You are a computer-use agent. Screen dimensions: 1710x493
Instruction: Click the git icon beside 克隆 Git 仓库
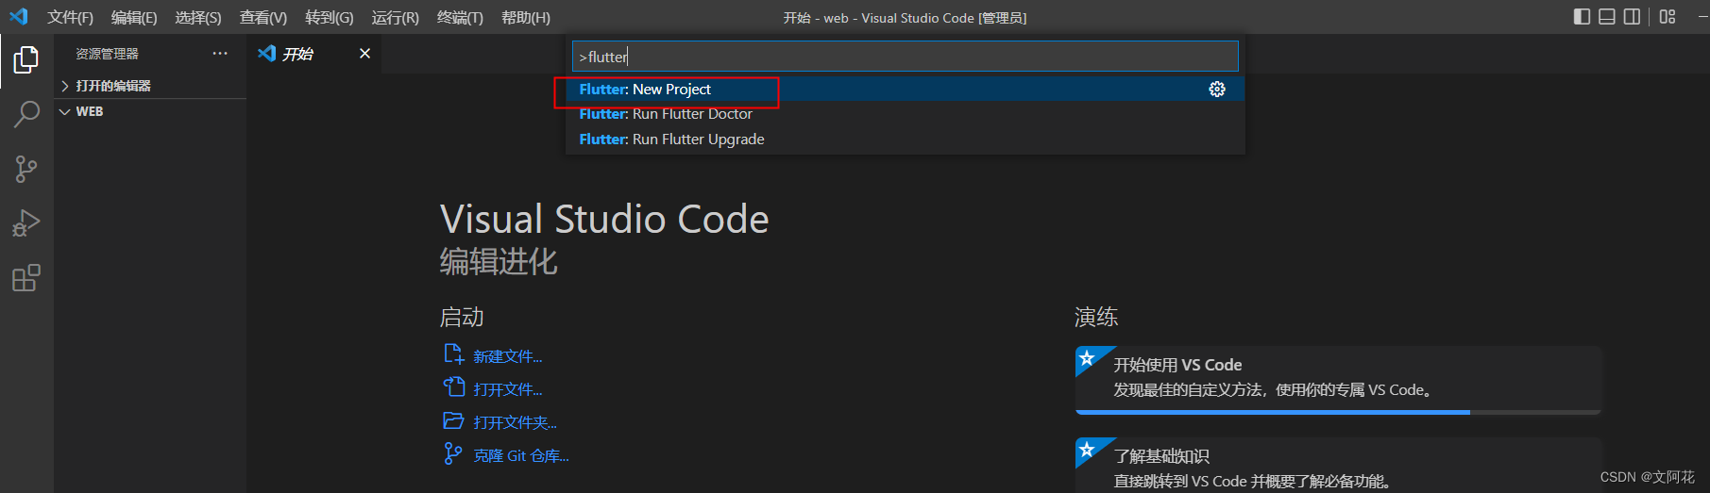[x=453, y=454]
